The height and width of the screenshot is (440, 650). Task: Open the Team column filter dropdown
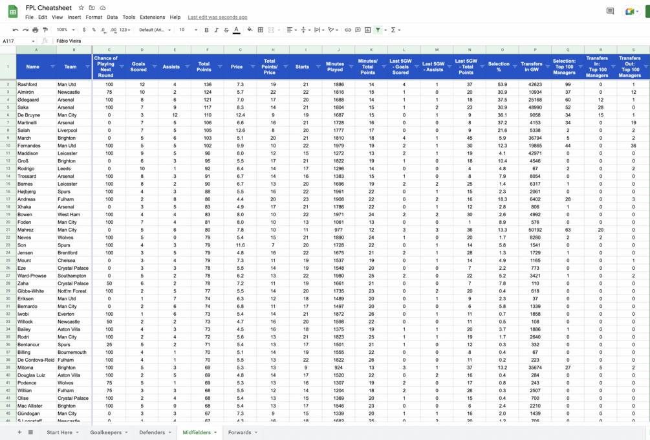click(87, 67)
